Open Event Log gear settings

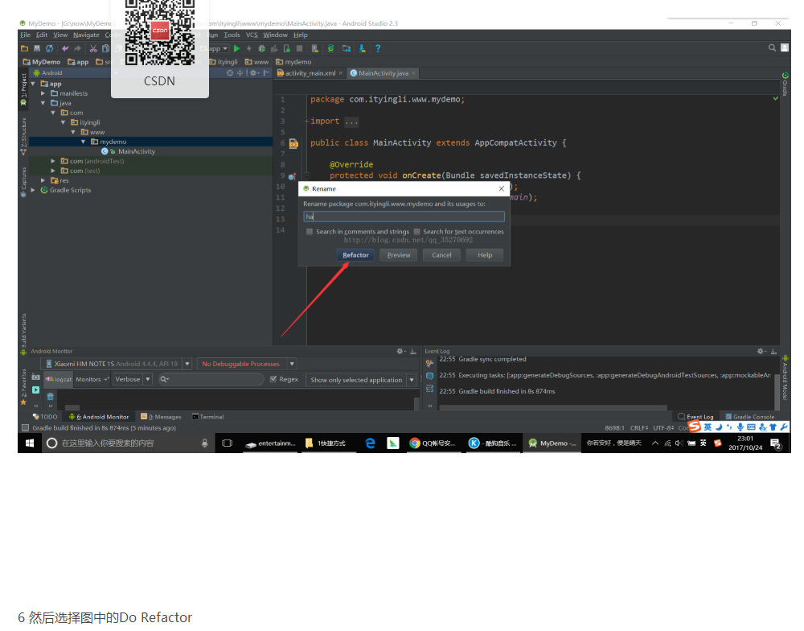point(761,351)
